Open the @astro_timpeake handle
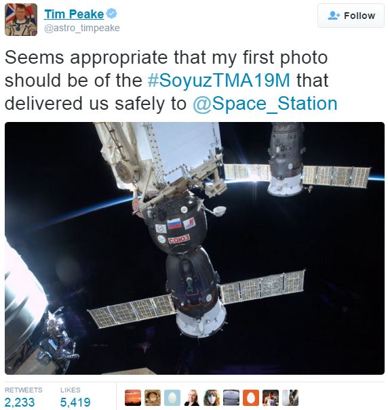 pyautogui.click(x=82, y=28)
